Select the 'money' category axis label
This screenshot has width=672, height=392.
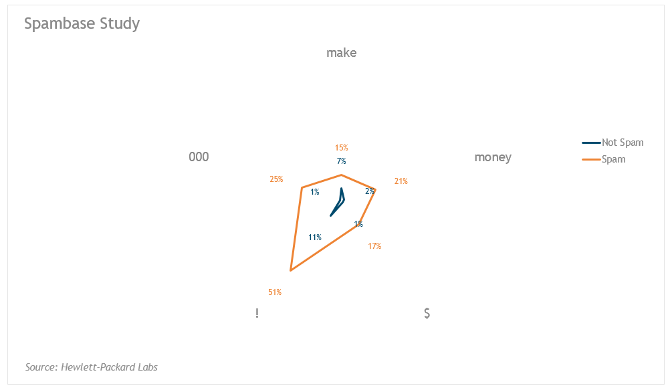tap(493, 157)
